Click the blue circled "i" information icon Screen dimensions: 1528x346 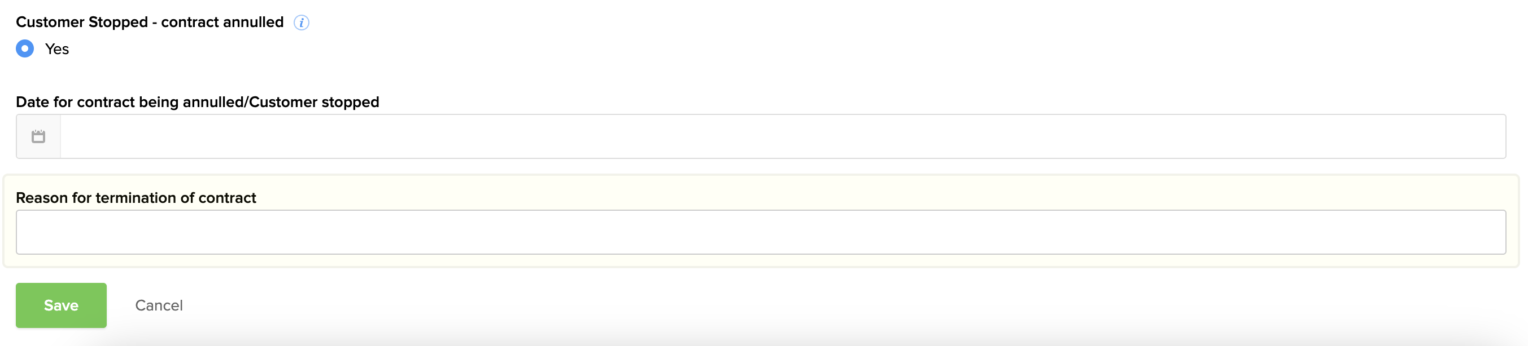tap(302, 23)
